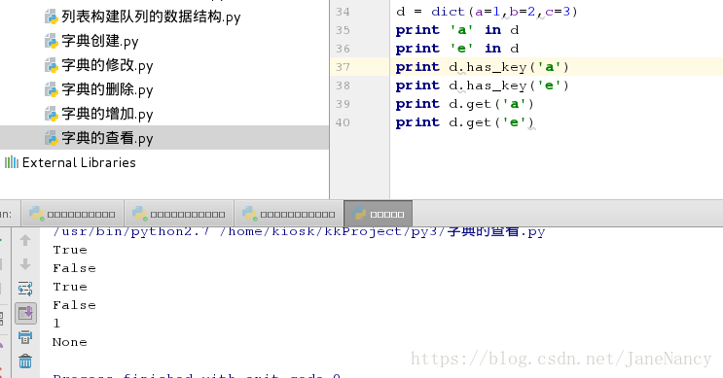The width and height of the screenshot is (723, 378).
Task: Open file 字典的增加.py in project tree
Action: click(107, 115)
